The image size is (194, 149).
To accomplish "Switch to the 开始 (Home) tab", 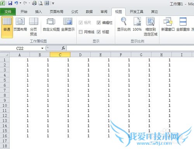I will click(x=24, y=12).
